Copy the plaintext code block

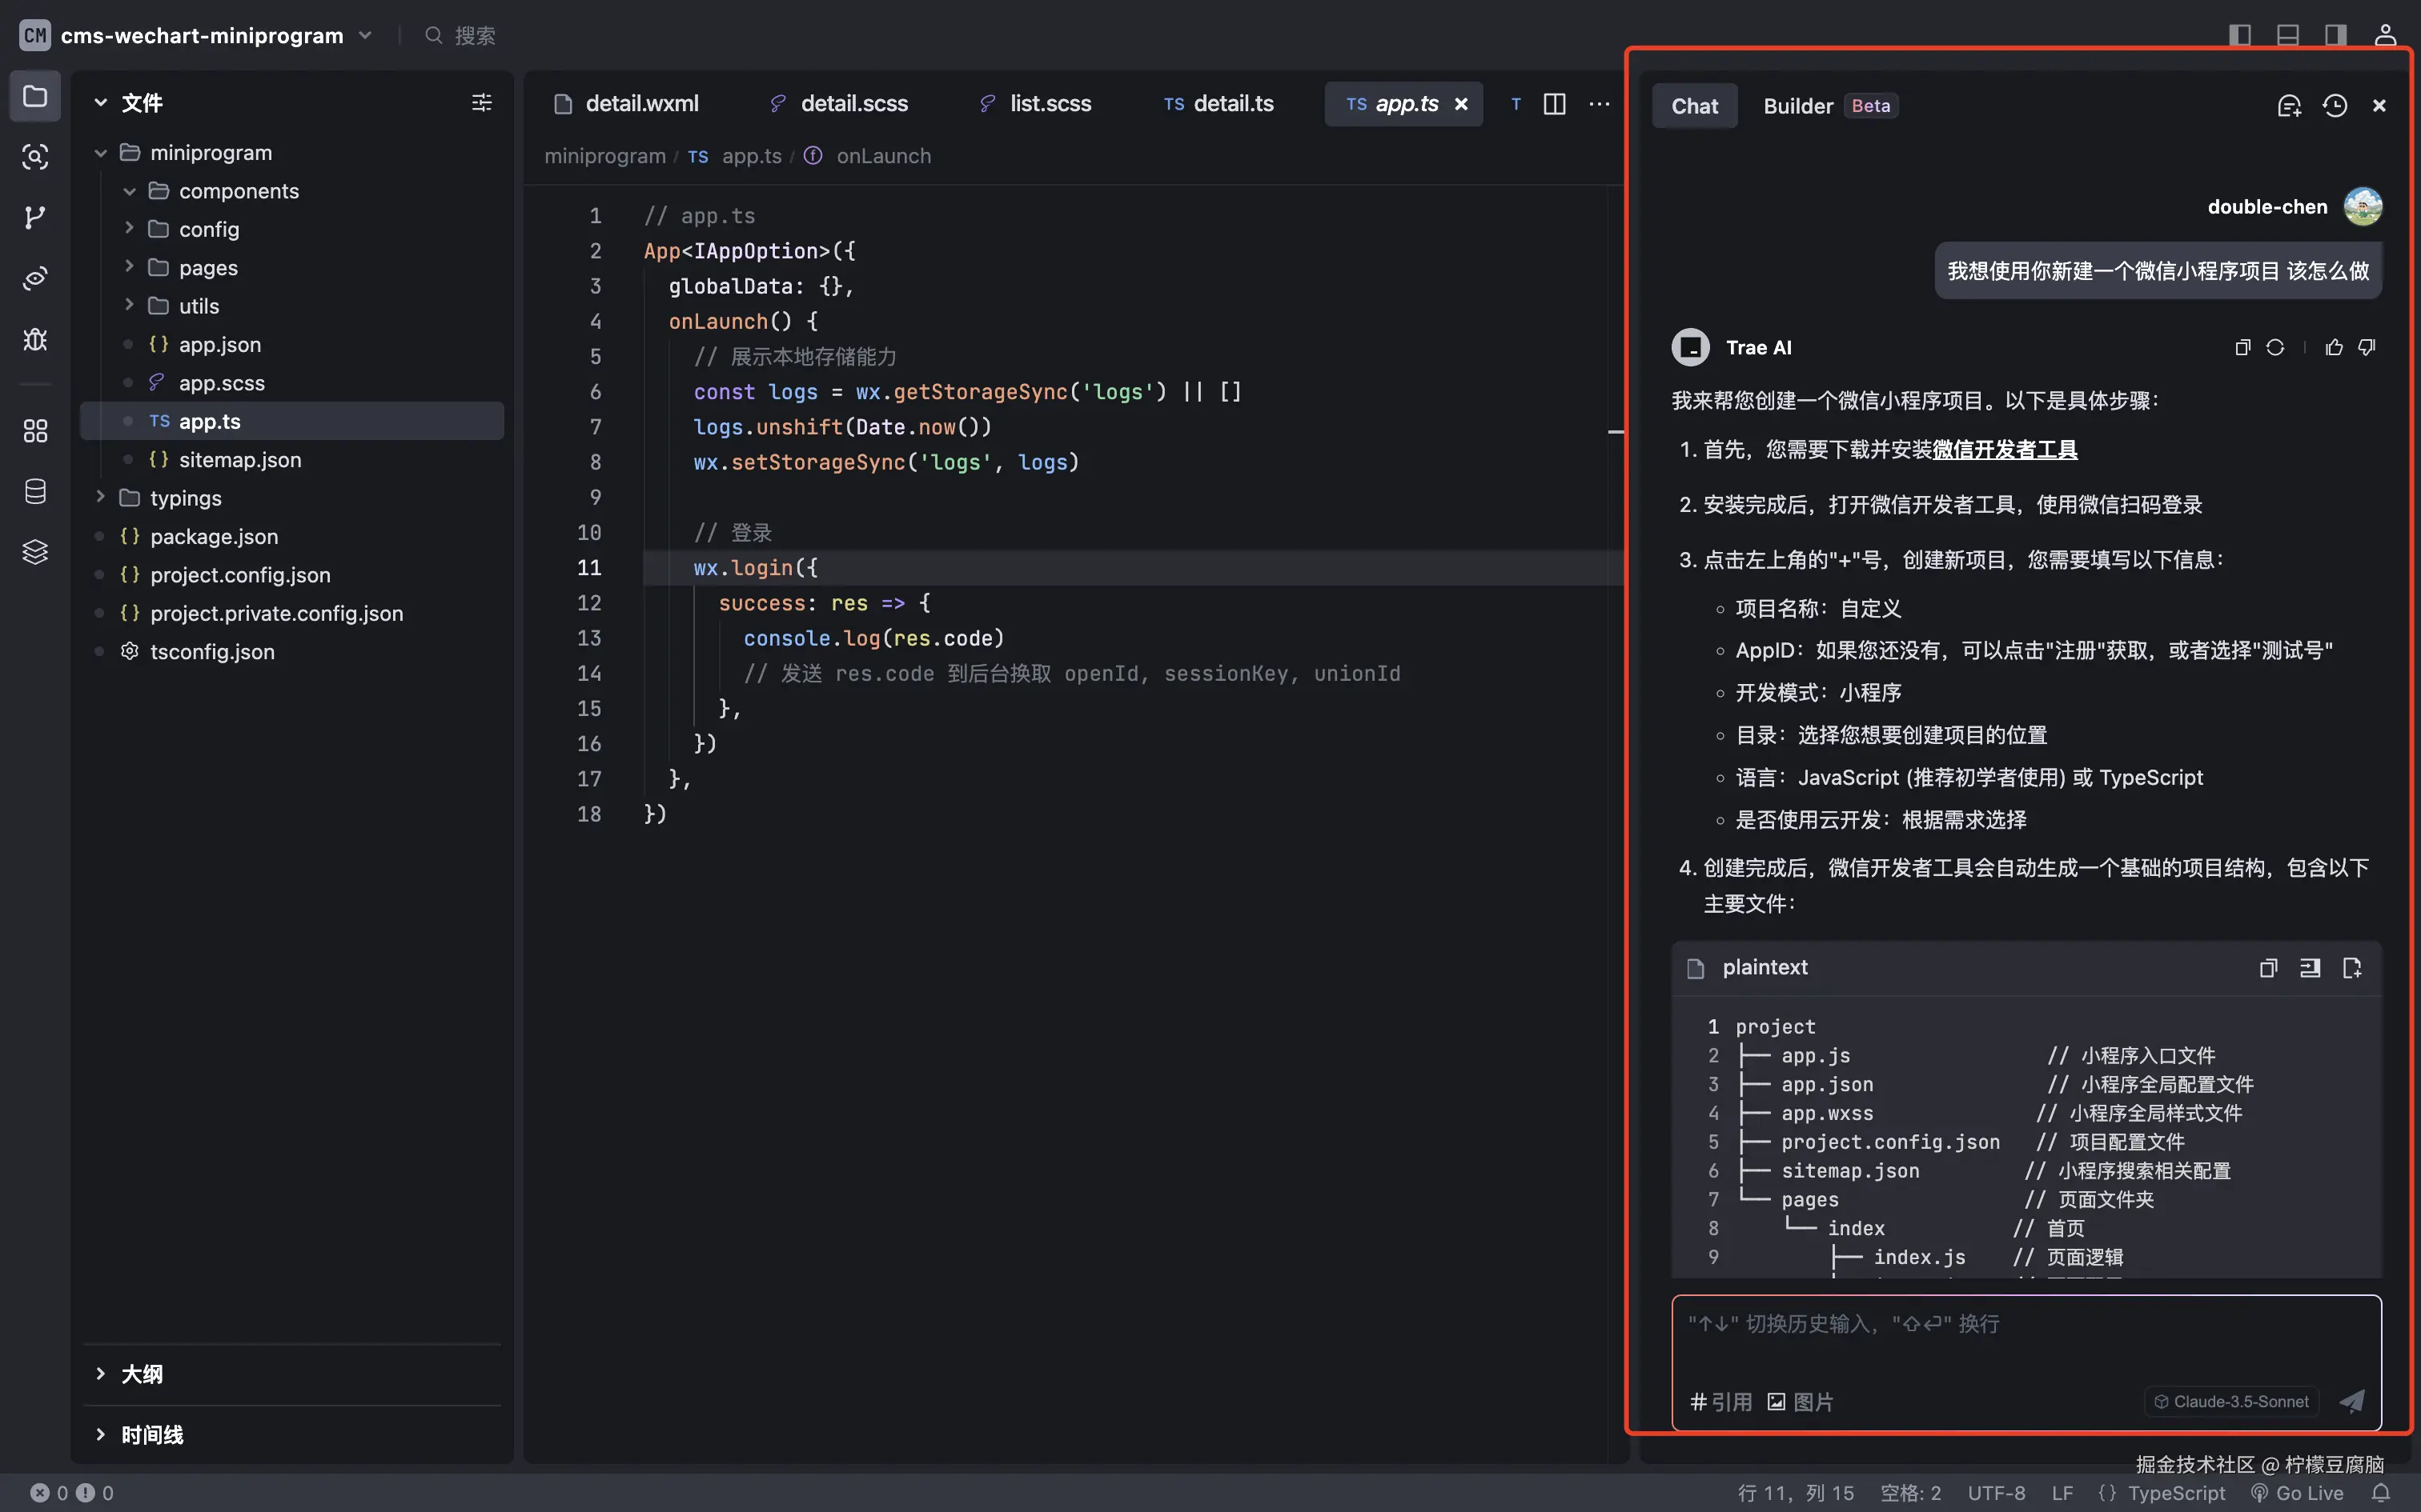point(2268,967)
